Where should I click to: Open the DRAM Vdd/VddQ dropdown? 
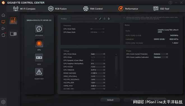click(98, 73)
